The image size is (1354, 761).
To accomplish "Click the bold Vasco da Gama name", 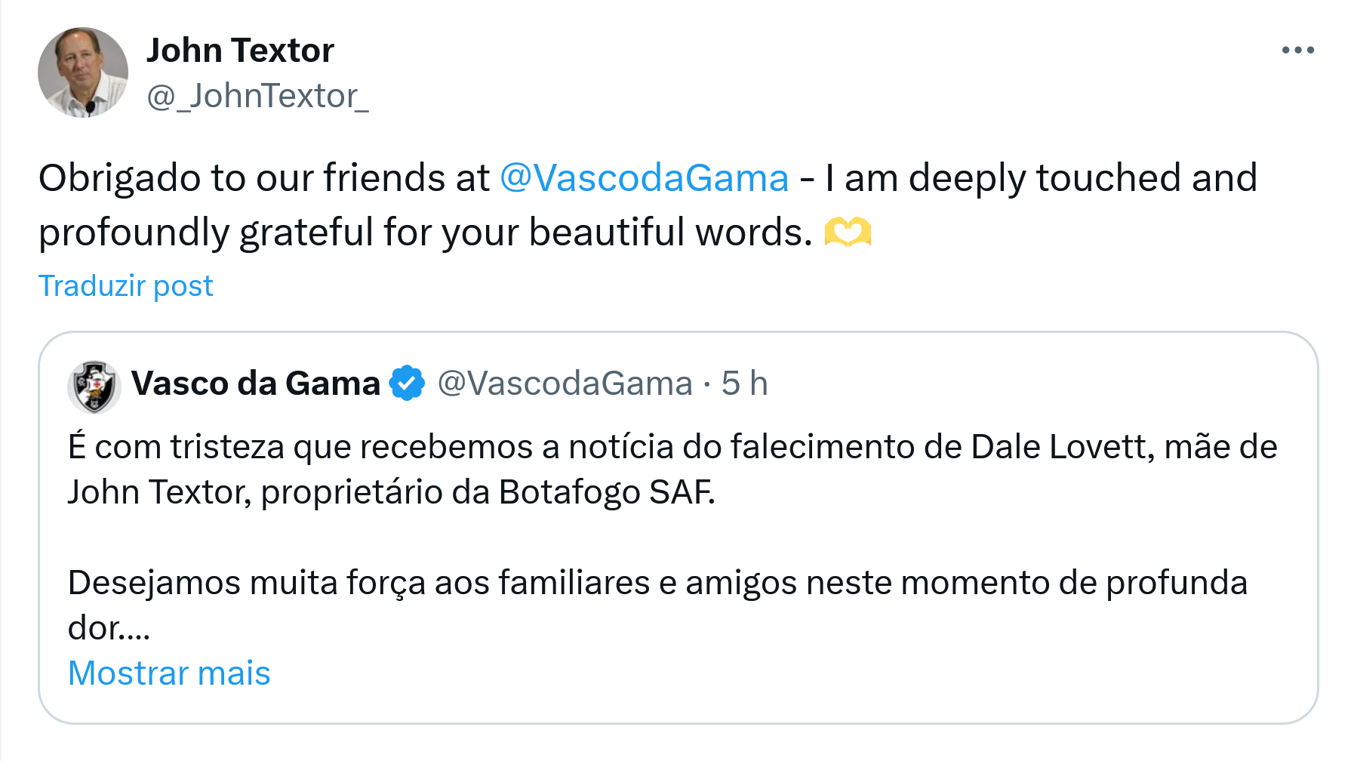I will 255,384.
